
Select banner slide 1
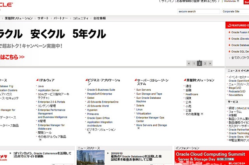(x=194, y=64)
